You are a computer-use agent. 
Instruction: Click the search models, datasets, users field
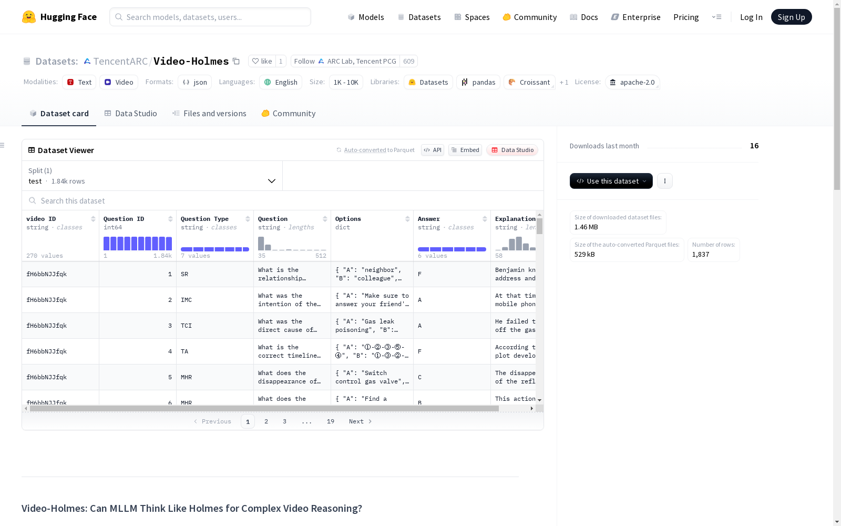coord(210,17)
